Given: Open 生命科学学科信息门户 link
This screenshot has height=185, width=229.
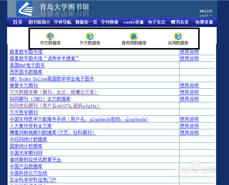Looking at the screenshot, I should tap(33, 180).
